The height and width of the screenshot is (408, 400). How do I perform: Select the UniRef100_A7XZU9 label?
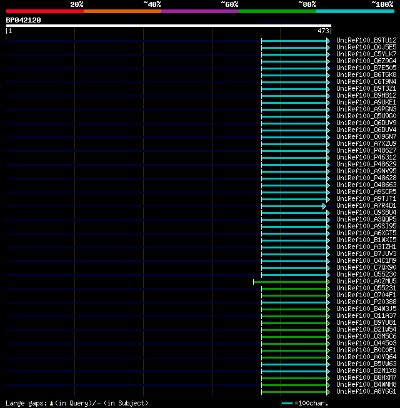click(366, 143)
